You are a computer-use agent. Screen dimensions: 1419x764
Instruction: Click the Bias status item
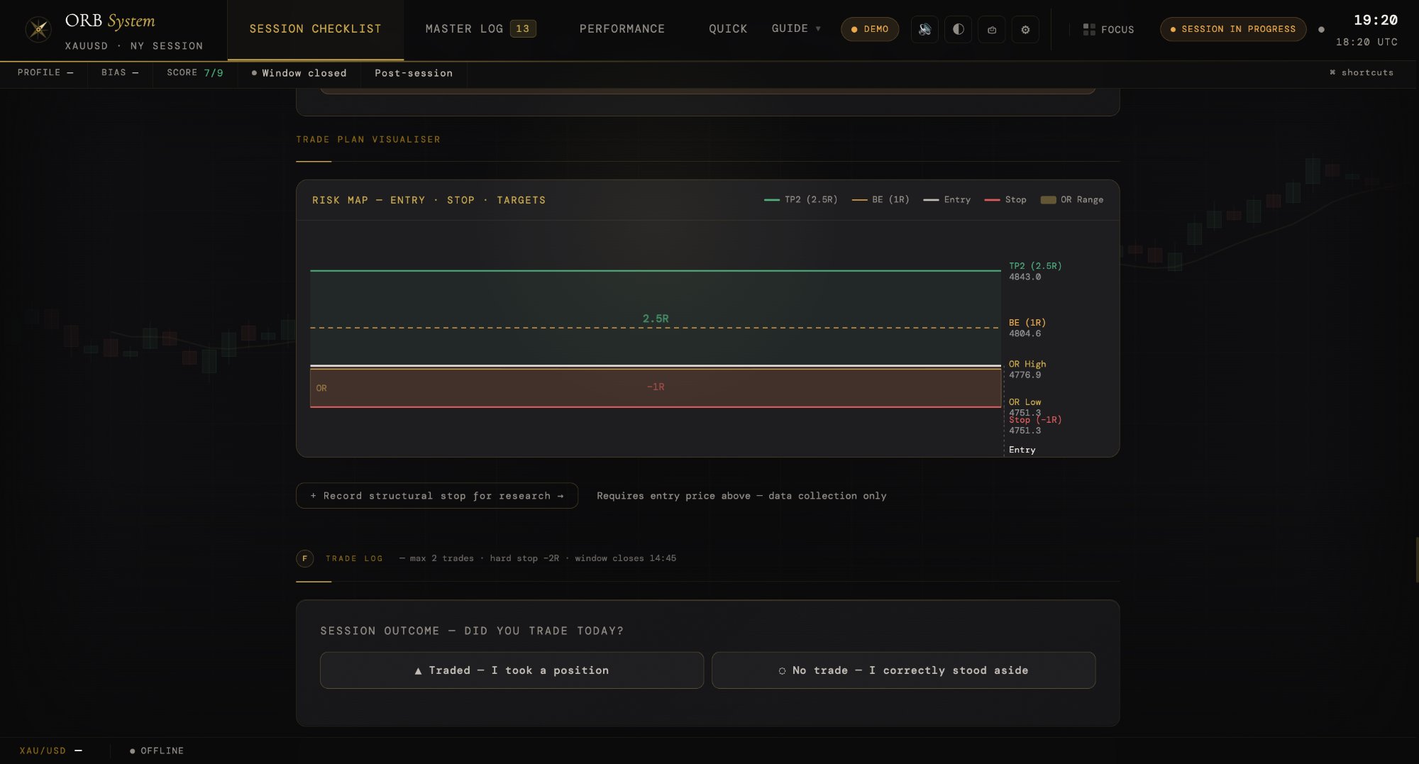(x=120, y=73)
